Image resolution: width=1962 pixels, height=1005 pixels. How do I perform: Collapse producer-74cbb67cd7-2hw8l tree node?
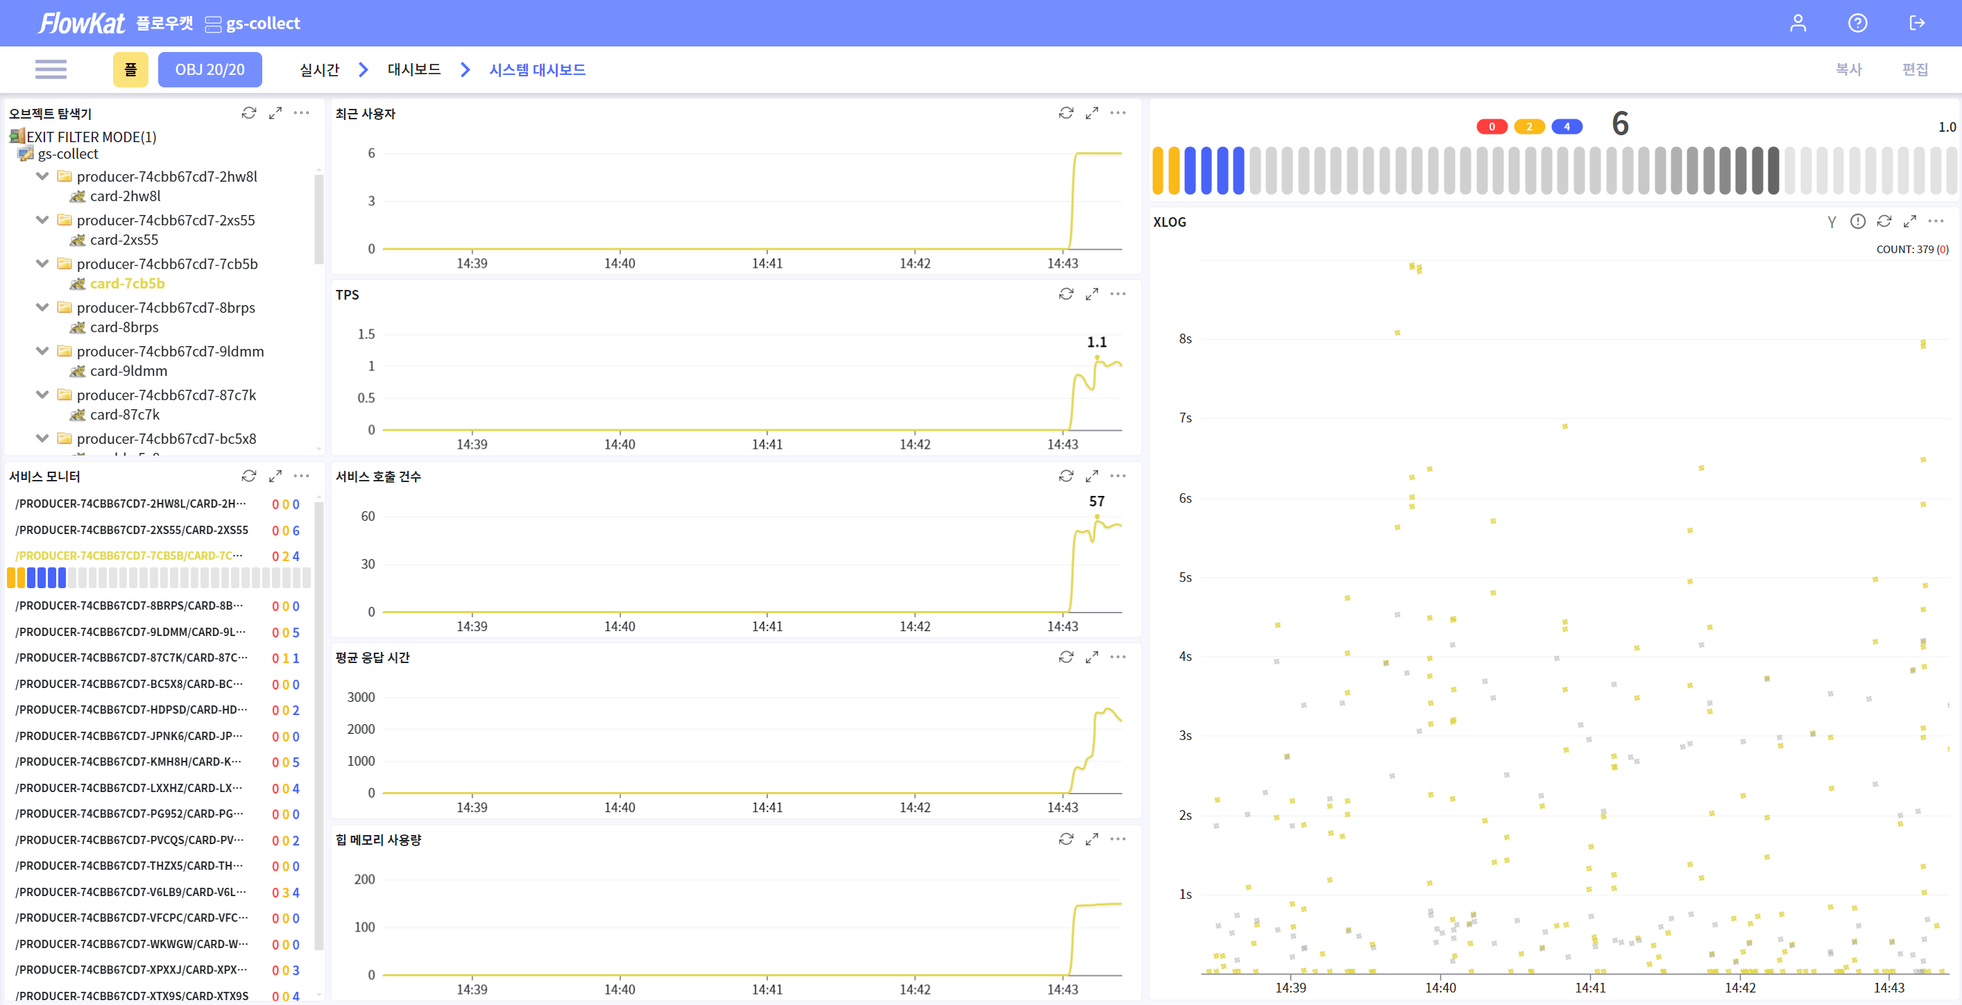coord(42,176)
